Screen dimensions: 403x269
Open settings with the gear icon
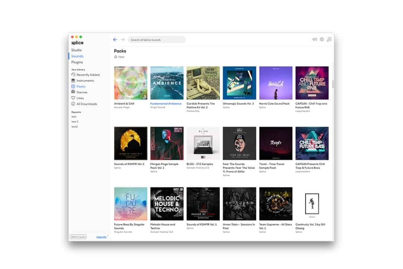(322, 39)
